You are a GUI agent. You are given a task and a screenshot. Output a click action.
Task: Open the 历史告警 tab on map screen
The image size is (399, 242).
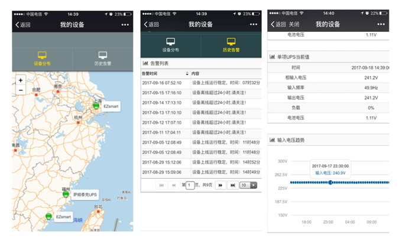click(x=103, y=58)
